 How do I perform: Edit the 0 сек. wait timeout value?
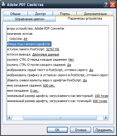click(x=35, y=91)
